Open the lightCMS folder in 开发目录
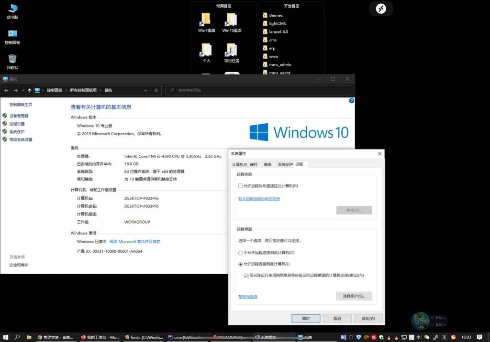The height and width of the screenshot is (342, 490). point(274,23)
